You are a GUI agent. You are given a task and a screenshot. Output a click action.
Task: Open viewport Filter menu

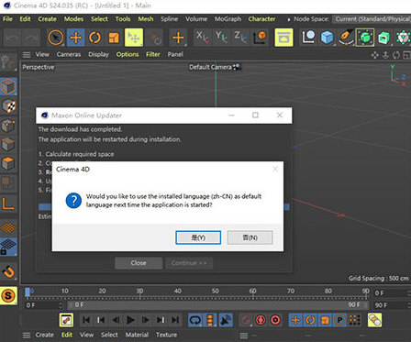coord(153,54)
